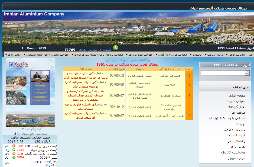Click the date cell 91/03/18
The height and width of the screenshot is (167, 254).
pyautogui.click(x=117, y=76)
